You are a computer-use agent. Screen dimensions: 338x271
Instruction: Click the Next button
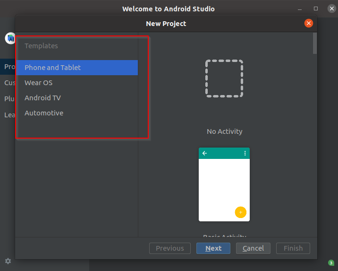tap(213, 248)
